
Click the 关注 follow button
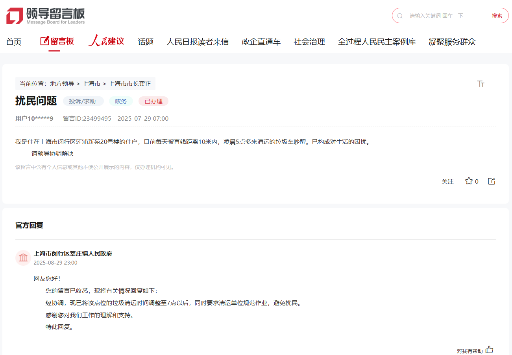coord(447,182)
